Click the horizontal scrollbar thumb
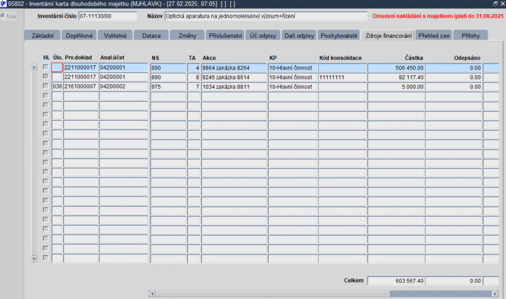The image size is (506, 299). pyautogui.click(x=273, y=293)
